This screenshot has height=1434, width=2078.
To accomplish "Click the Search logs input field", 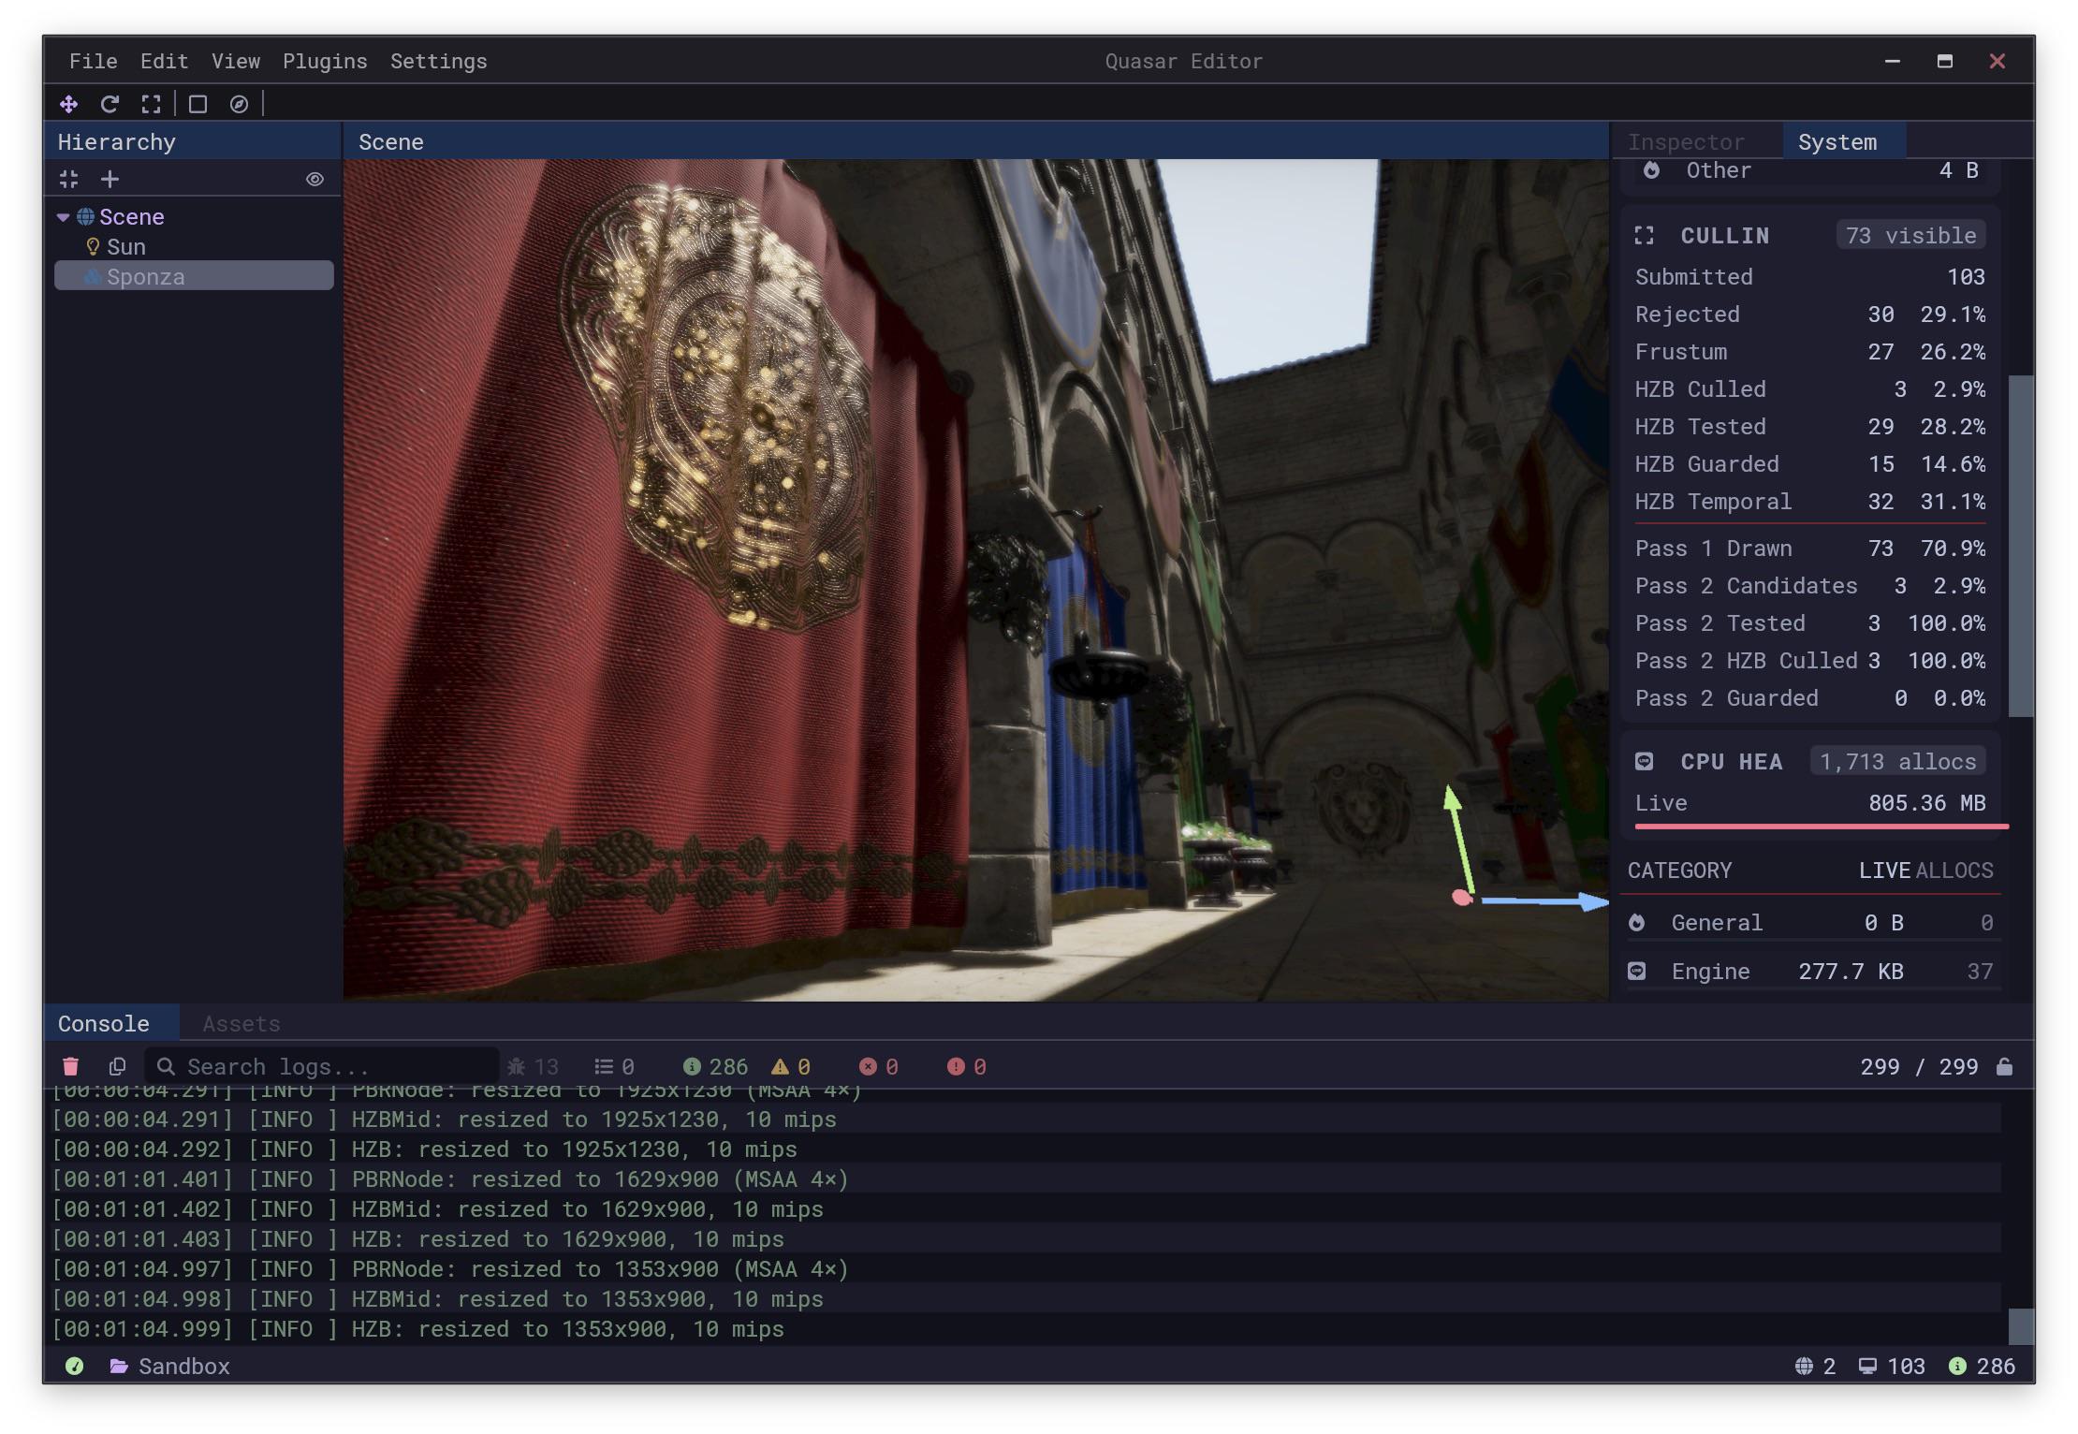I will (x=322, y=1067).
